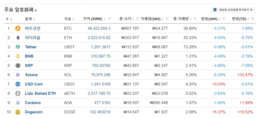Click the Ethereum diamond logo icon
269x119 pixels.
[18, 38]
